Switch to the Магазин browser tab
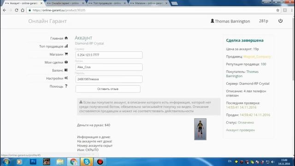This screenshot has height=166, width=295. [148, 3]
